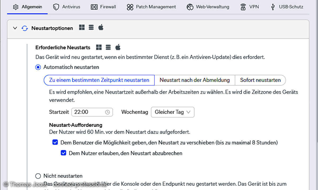Select the Apple icon in the Neustartoptionen header
This screenshot has height=190, width=318.
[x=101, y=27]
